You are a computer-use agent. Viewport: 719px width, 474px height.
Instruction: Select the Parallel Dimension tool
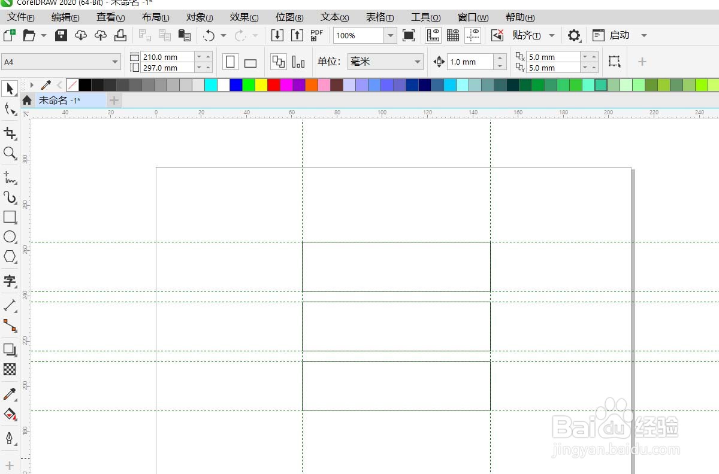10,306
